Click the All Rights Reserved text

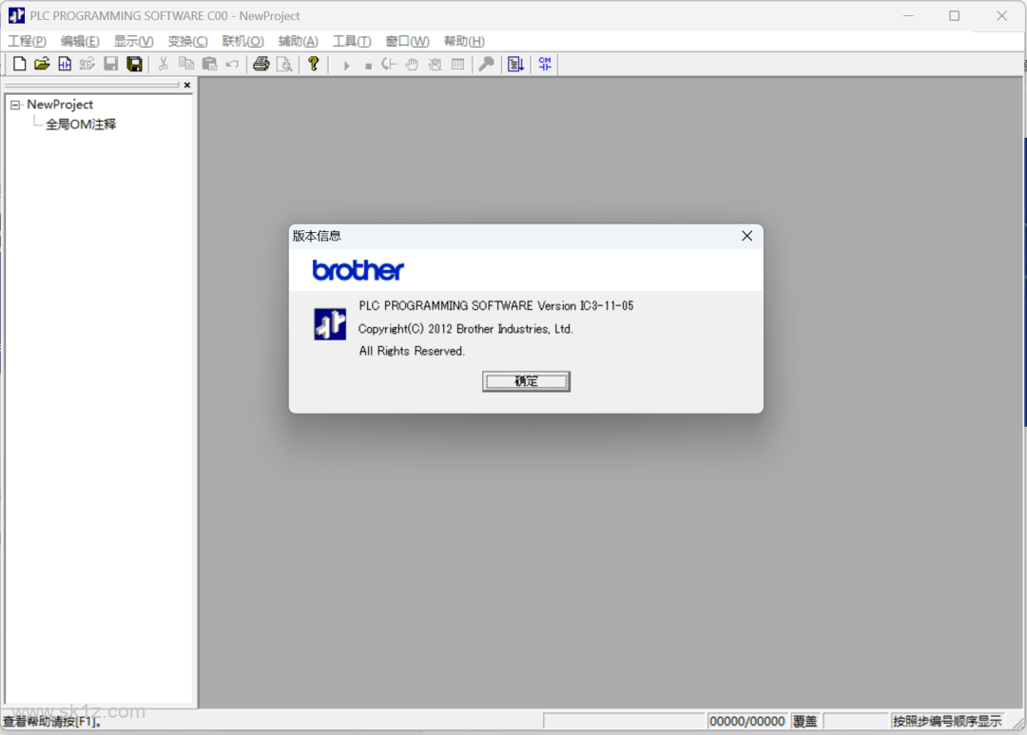click(412, 351)
